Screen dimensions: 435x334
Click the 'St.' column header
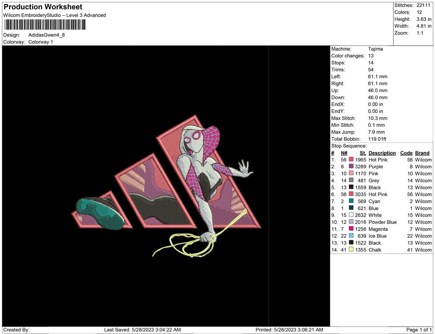point(363,153)
